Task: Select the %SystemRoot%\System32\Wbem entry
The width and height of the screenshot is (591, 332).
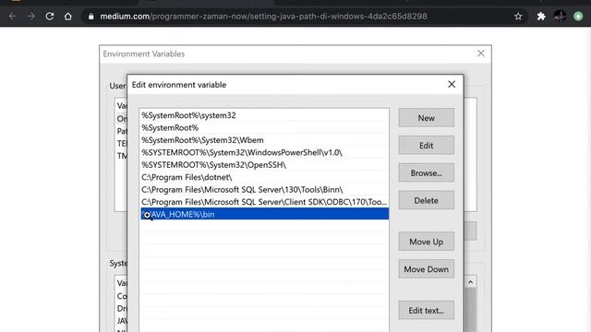Action: (x=264, y=140)
